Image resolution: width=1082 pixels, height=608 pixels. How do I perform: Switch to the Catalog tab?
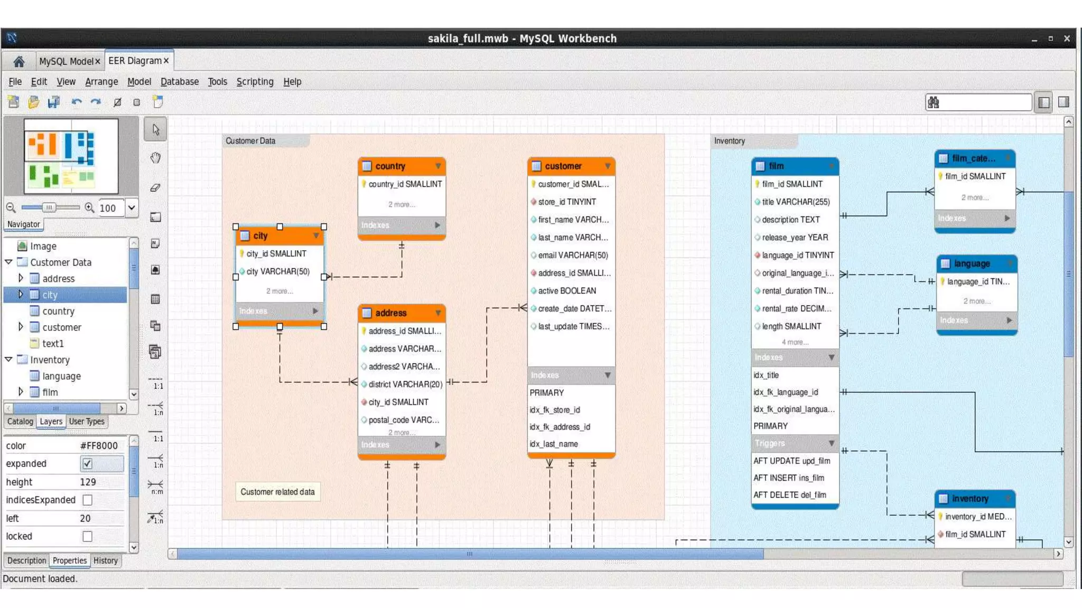point(20,421)
